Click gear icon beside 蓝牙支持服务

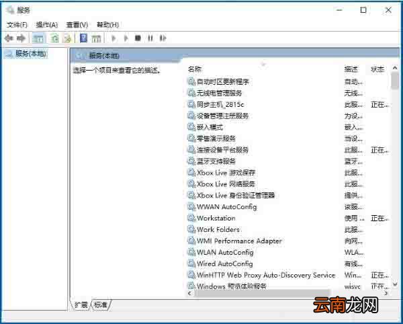(x=191, y=161)
